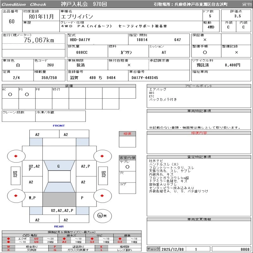Select the 修復内容 red section header
Viewport: 253px width, 253px height.
[199, 133]
